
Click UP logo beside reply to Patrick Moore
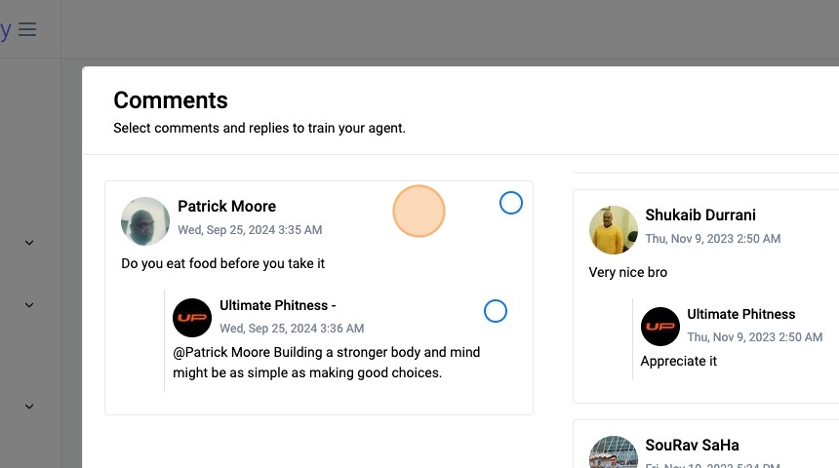click(192, 318)
